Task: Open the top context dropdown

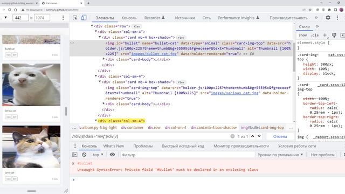Action: (98, 155)
